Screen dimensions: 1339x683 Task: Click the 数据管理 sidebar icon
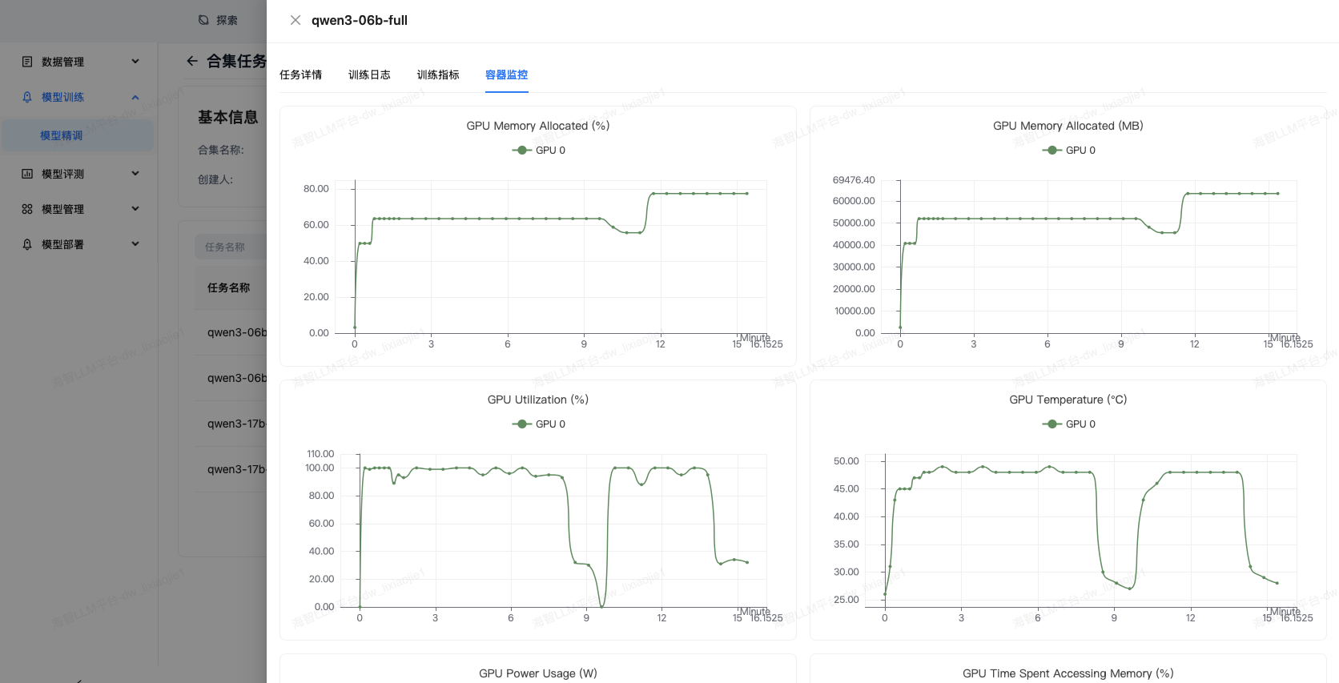(x=27, y=62)
